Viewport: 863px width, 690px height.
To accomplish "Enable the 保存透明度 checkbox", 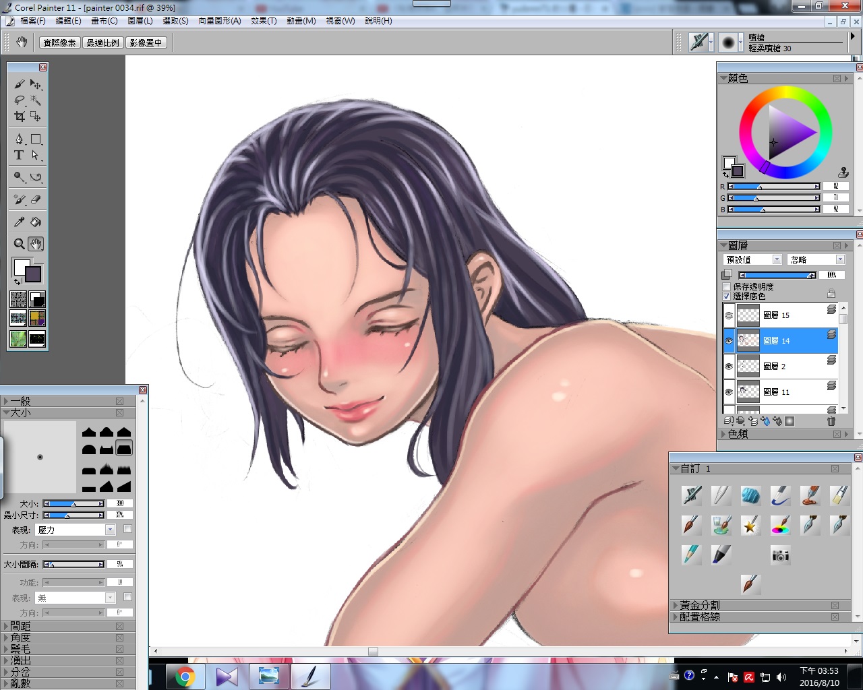I will pyautogui.click(x=726, y=286).
